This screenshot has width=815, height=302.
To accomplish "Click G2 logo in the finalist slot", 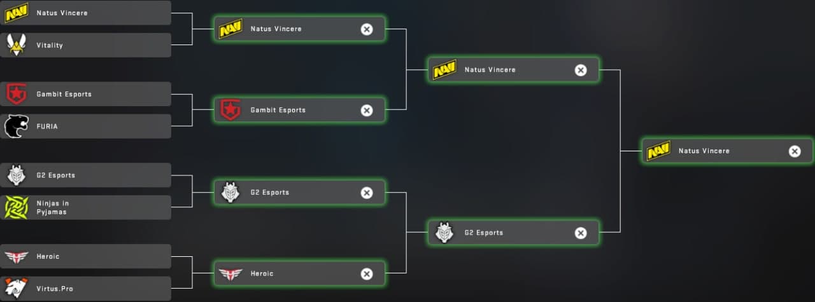I will [x=444, y=233].
